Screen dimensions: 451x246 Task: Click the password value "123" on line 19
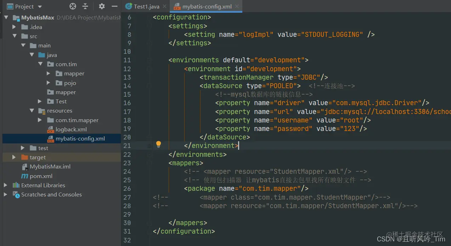point(349,129)
